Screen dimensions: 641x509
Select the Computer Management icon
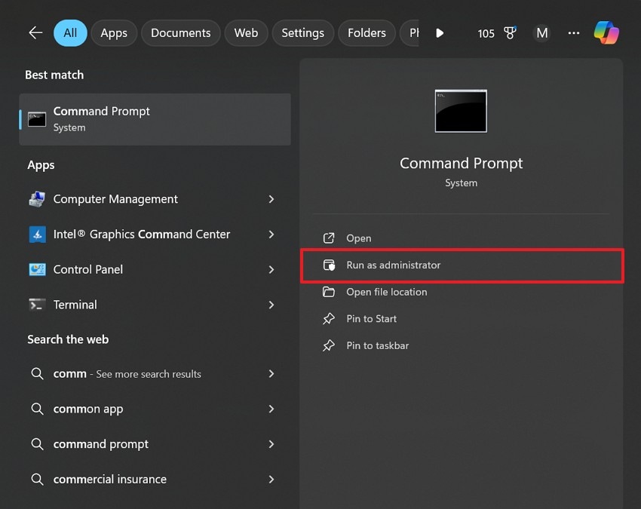tap(37, 198)
